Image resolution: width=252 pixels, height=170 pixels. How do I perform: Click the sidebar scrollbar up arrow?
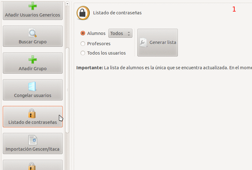click(68, 3)
